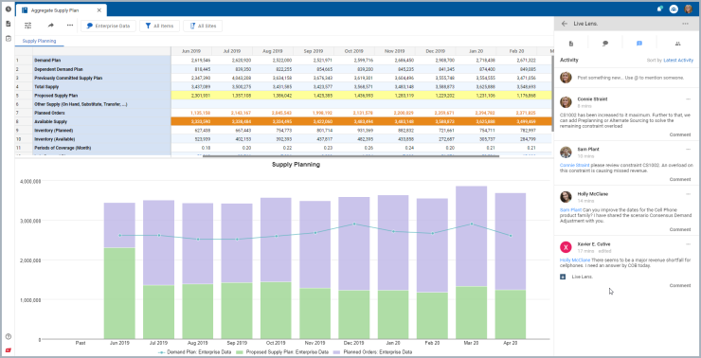This screenshot has width=701, height=358.
Task: Open the three-dot more options in toolbar
Action: point(70,26)
